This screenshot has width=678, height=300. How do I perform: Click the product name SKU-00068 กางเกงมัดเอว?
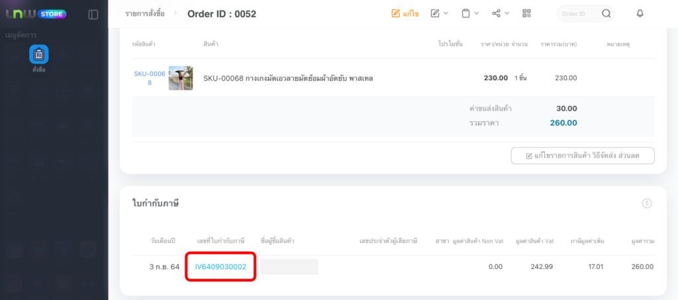point(288,79)
